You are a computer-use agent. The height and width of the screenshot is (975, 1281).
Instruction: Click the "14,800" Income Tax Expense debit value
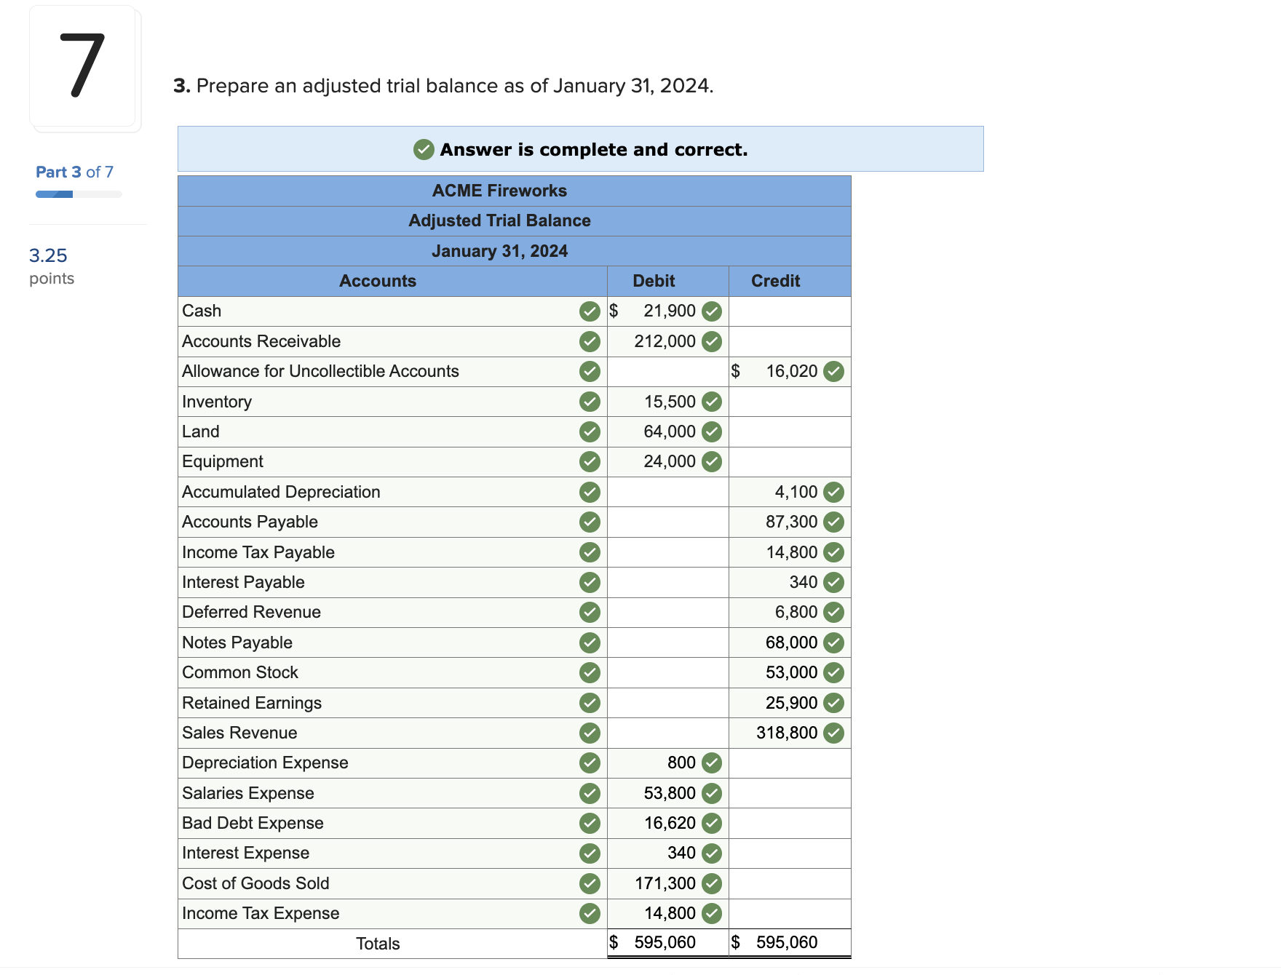[x=670, y=914]
